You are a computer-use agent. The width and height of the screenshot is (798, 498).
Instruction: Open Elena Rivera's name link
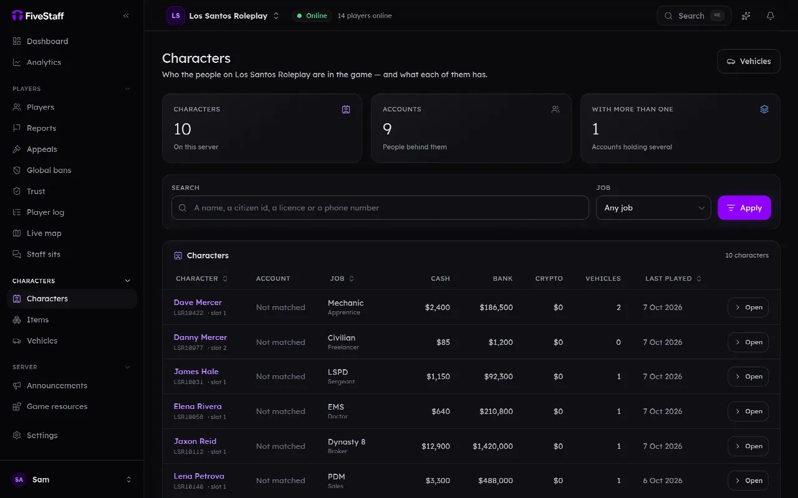click(198, 406)
